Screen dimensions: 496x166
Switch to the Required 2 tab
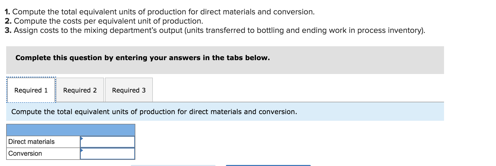pyautogui.click(x=80, y=90)
